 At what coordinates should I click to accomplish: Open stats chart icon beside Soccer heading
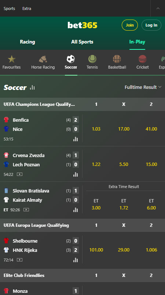click(32, 87)
